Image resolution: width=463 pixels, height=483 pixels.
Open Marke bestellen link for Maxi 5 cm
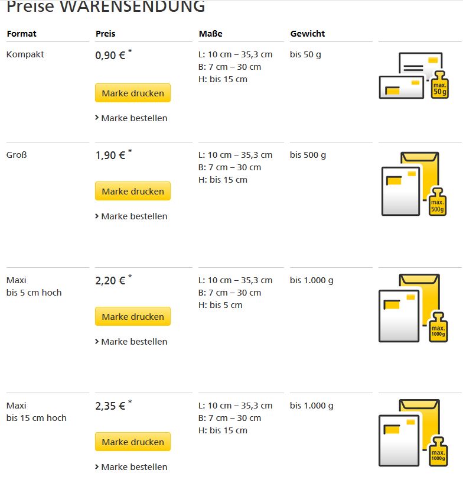point(134,342)
